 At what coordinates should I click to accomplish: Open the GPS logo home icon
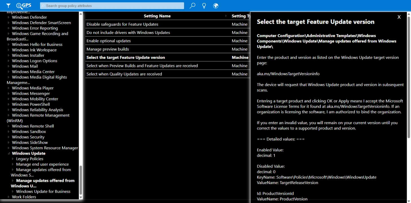pyautogui.click(x=24, y=6)
